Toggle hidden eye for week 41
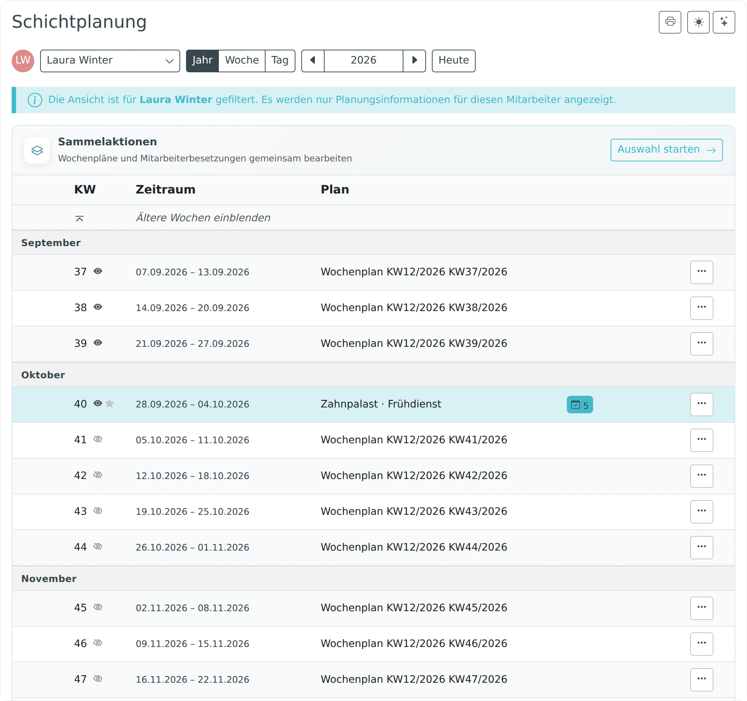The image size is (747, 701). [98, 439]
